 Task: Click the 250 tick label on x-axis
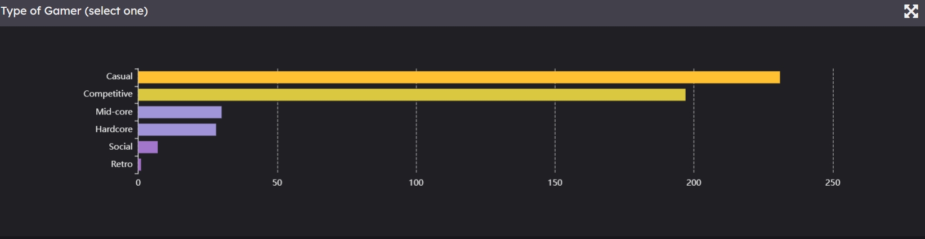pos(833,182)
